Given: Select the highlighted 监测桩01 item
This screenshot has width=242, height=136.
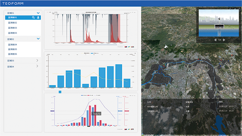Looking at the screenshot, I should click(x=23, y=17).
